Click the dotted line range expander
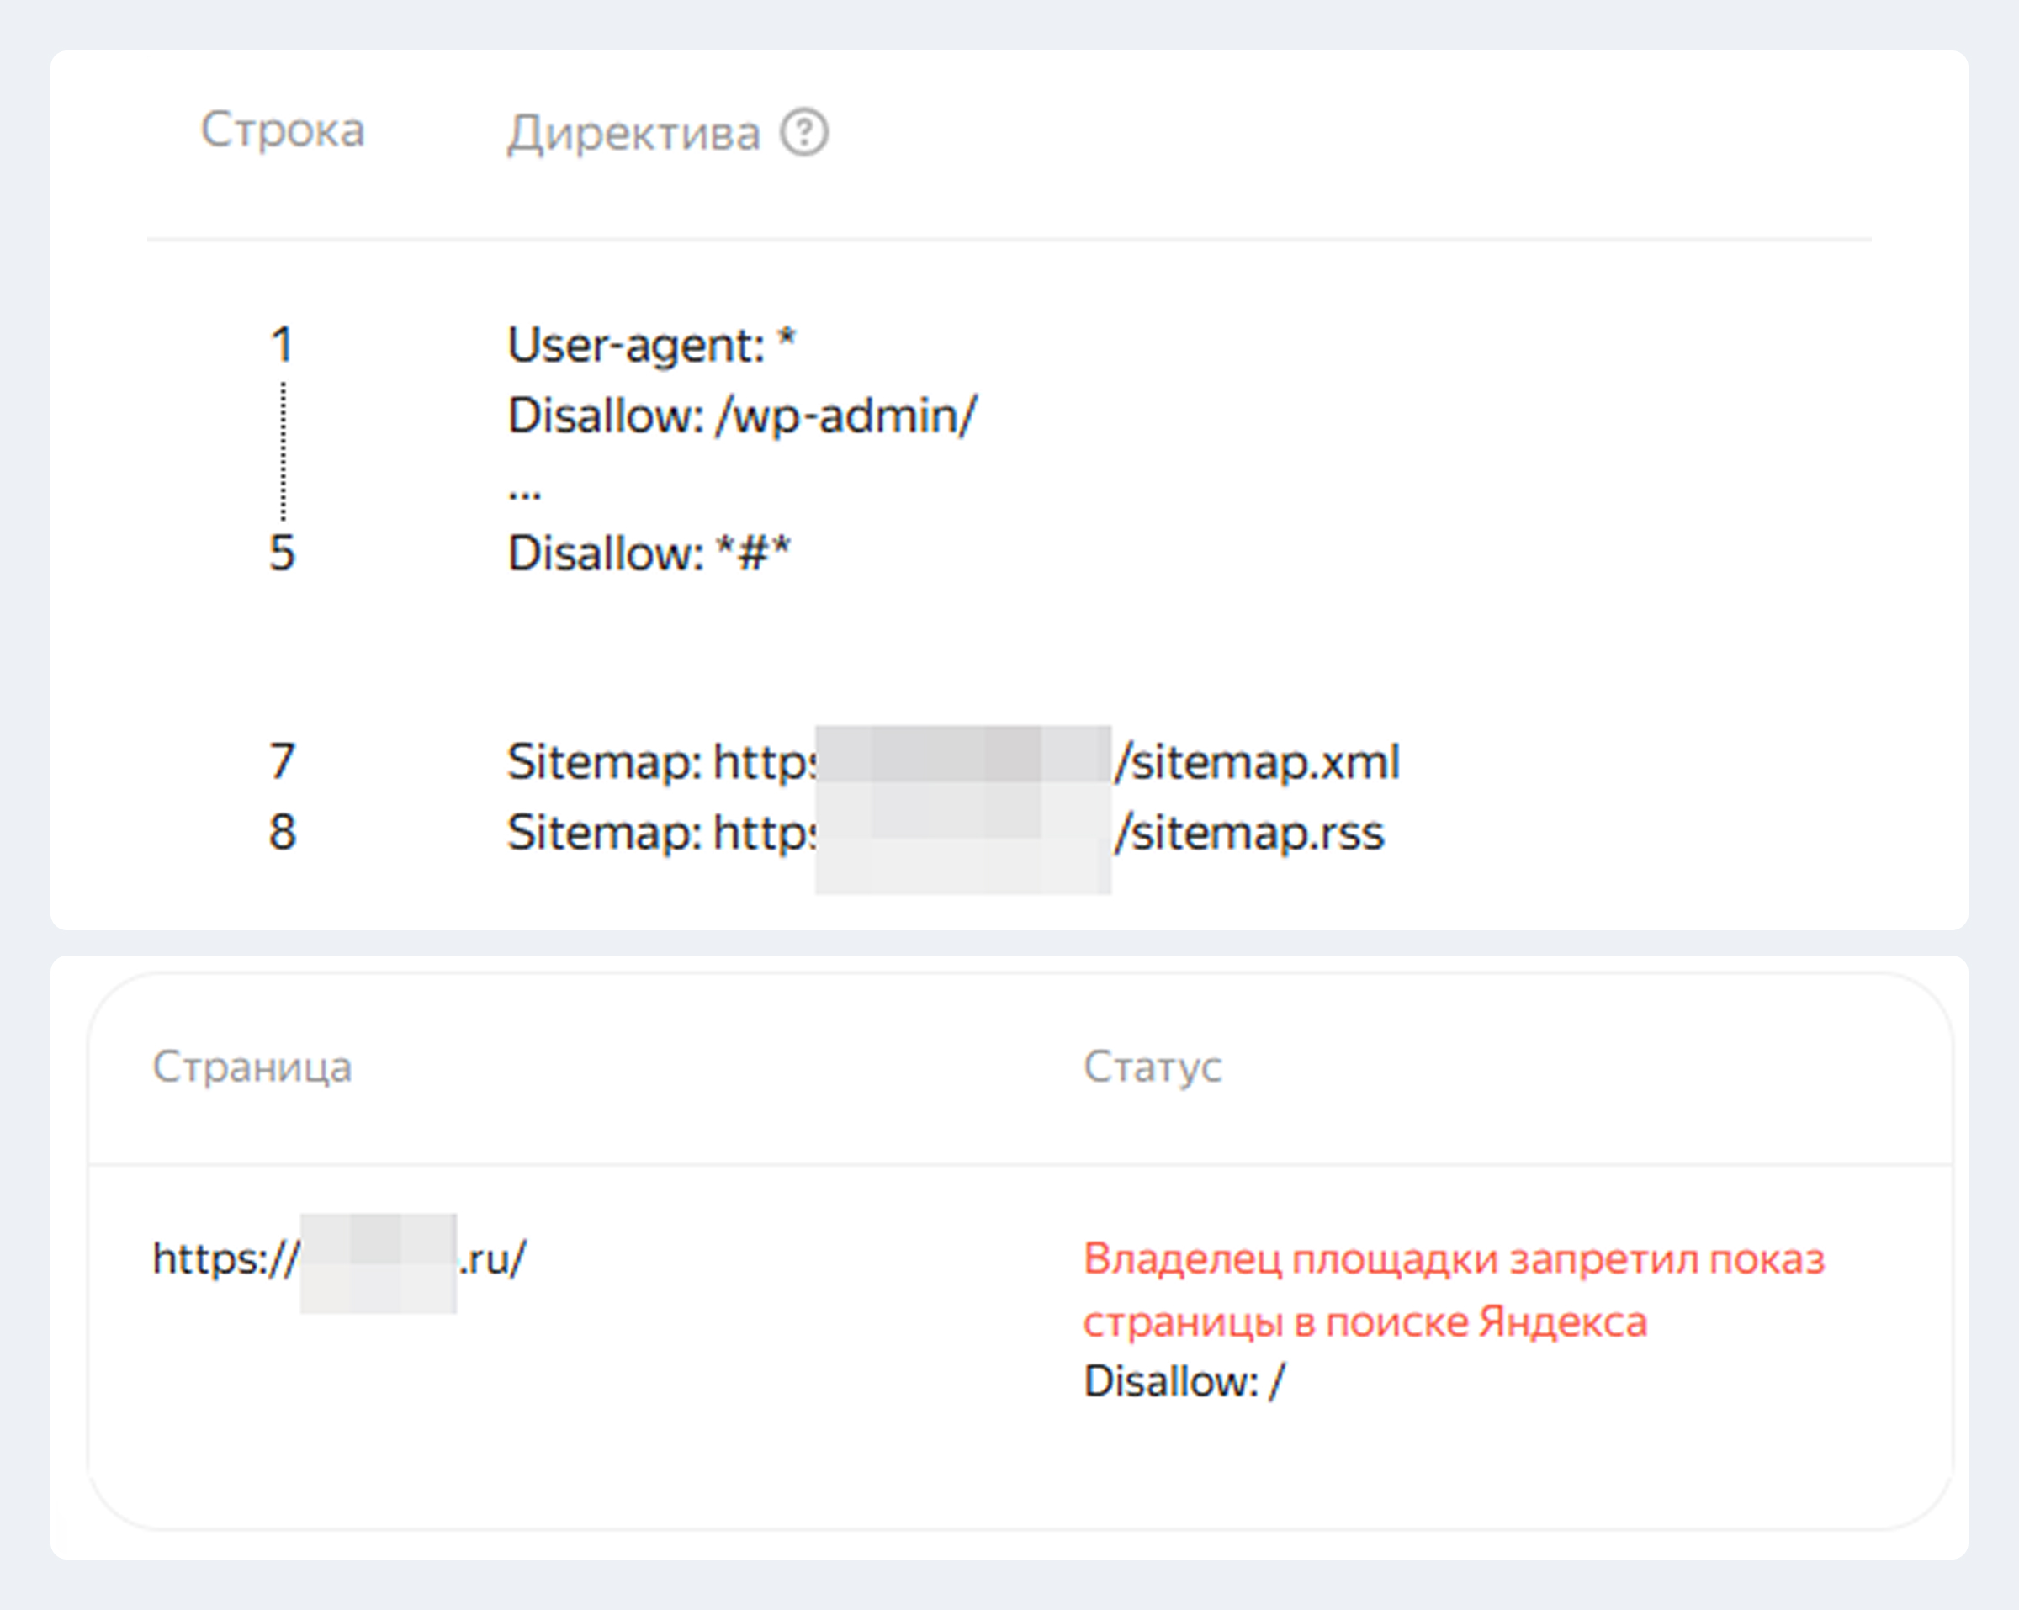Image resolution: width=2019 pixels, height=1610 pixels. (283, 449)
